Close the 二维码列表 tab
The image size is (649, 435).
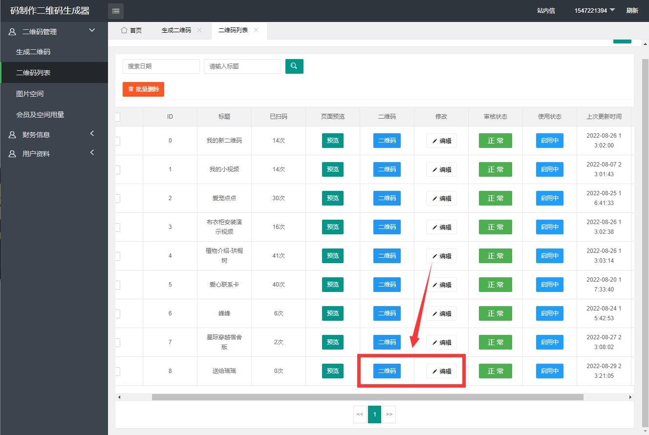(x=256, y=30)
